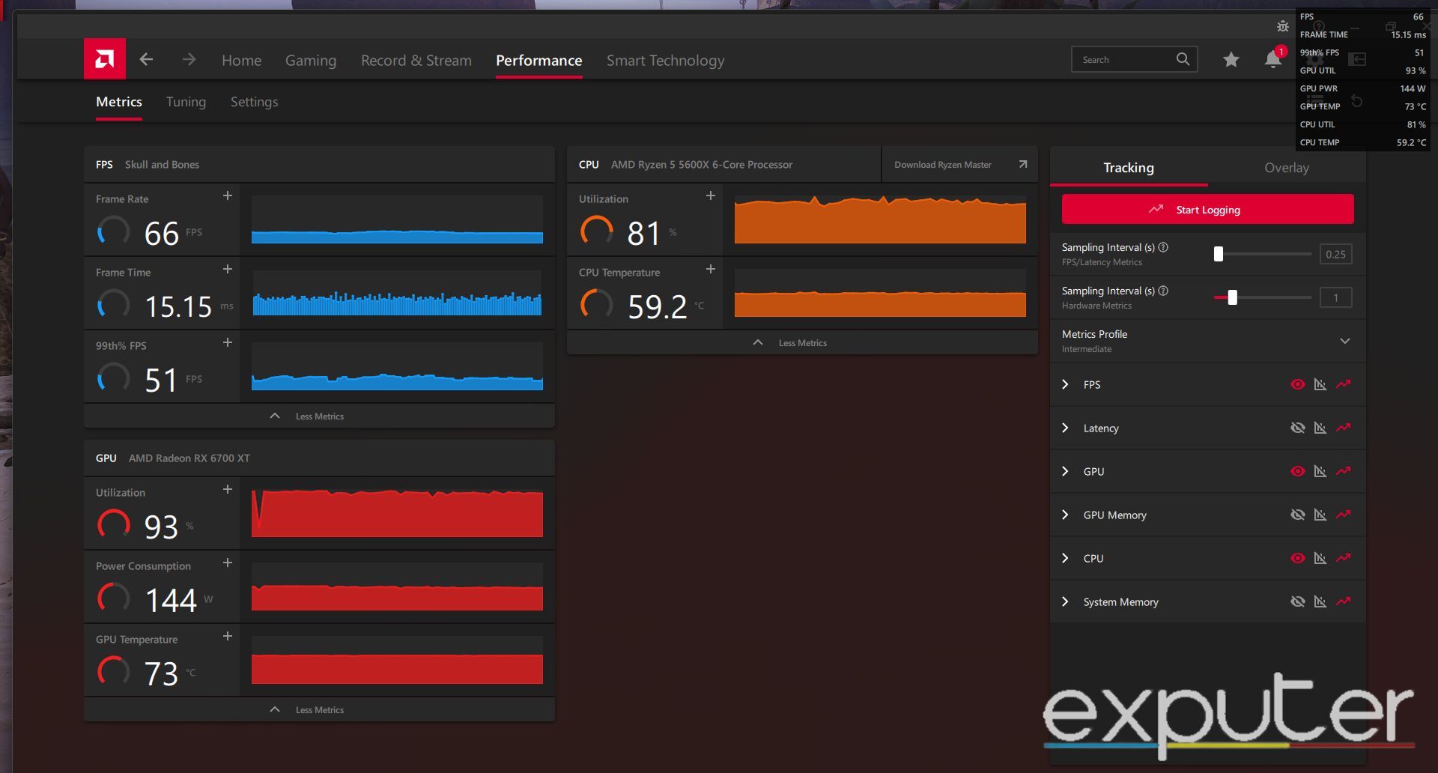Show System Memory tracking eye icon
Image resolution: width=1438 pixels, height=773 pixels.
1298,601
